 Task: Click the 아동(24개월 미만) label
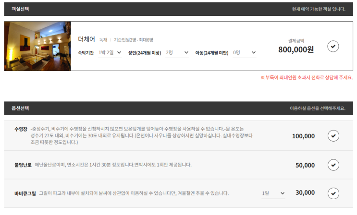point(212,53)
